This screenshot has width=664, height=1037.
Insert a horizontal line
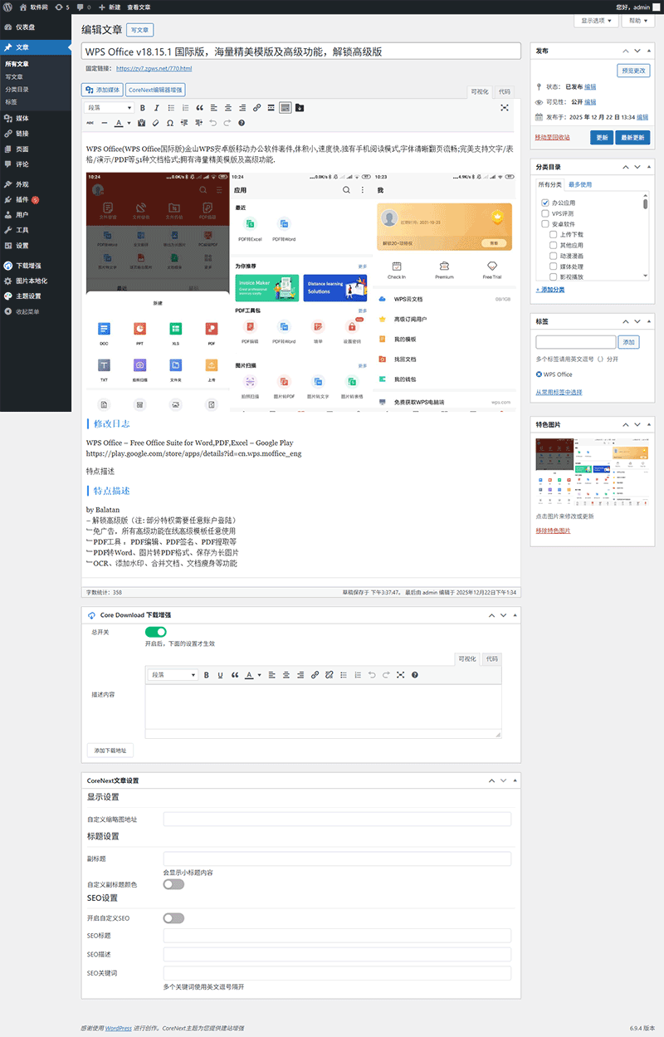105,123
